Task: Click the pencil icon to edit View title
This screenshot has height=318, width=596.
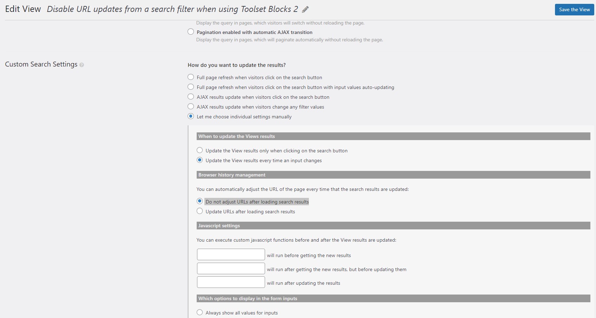Action: pyautogui.click(x=305, y=9)
